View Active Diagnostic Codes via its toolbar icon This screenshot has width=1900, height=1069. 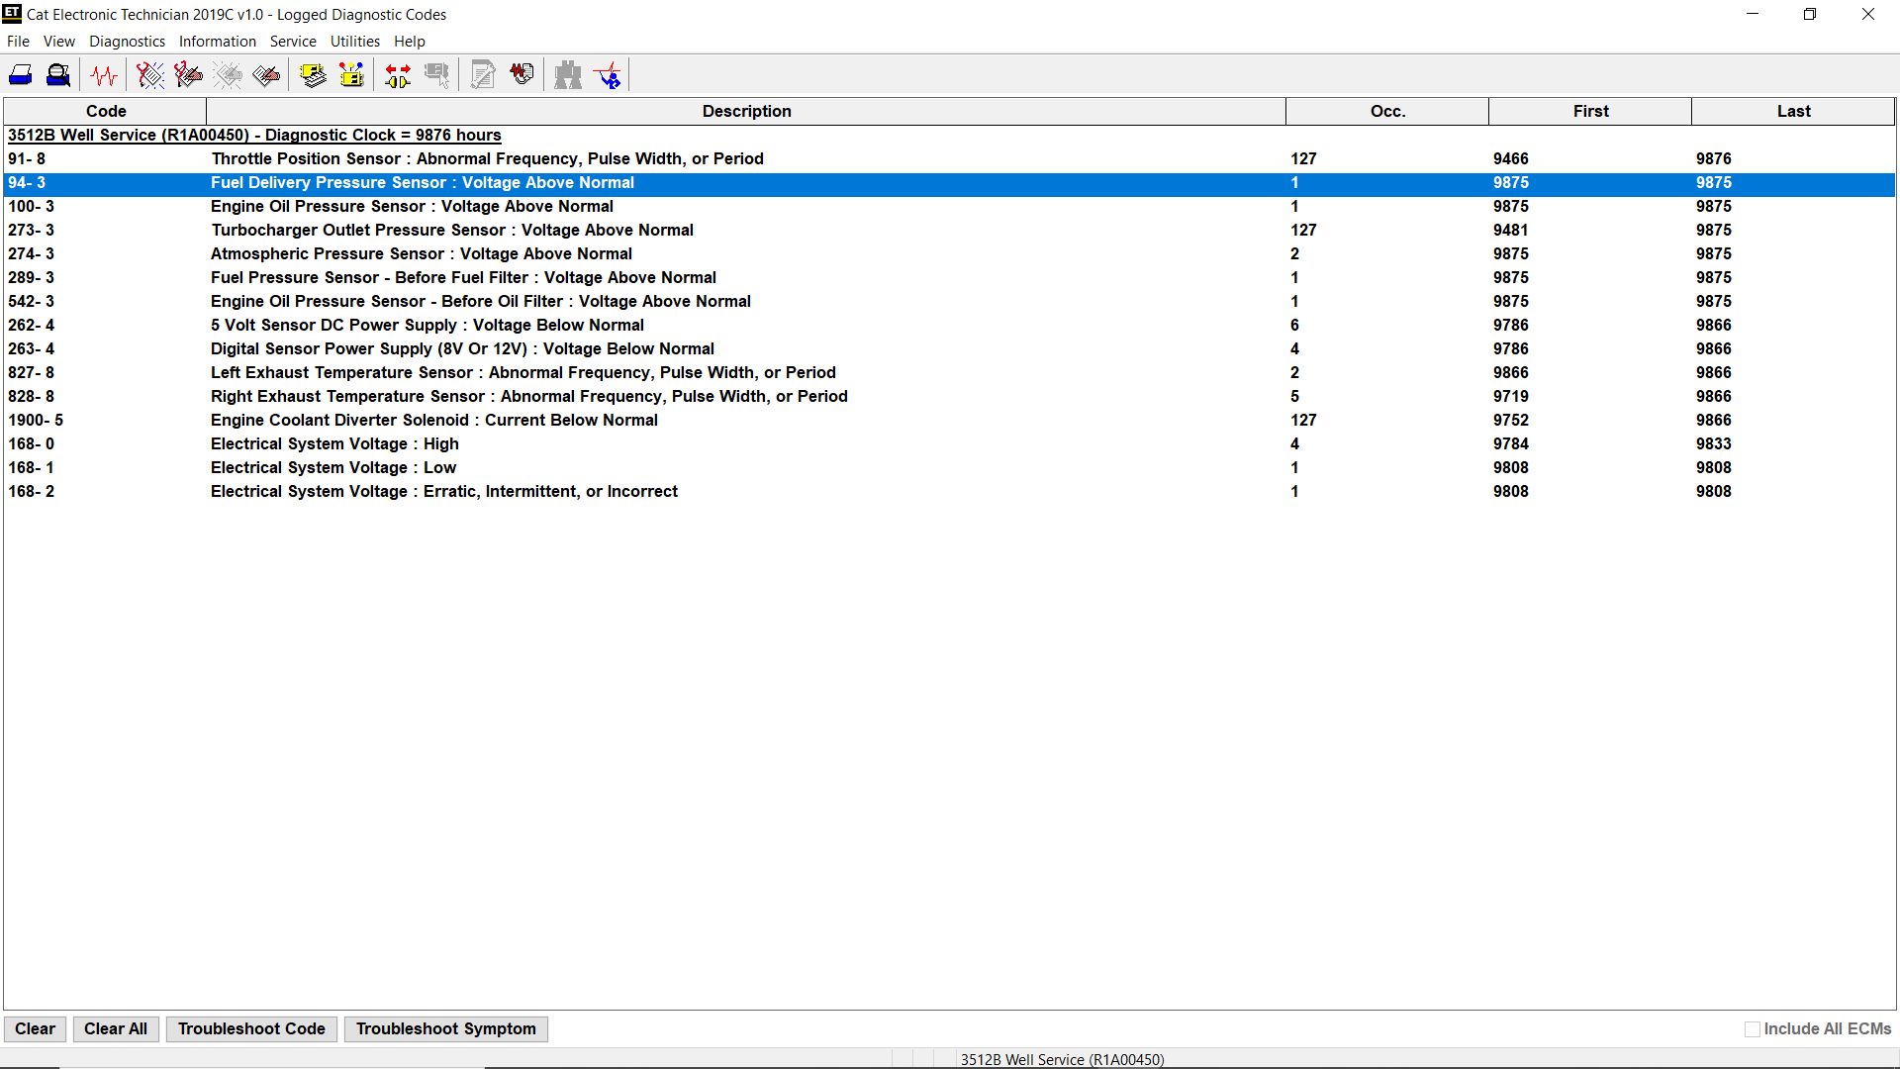pos(148,74)
